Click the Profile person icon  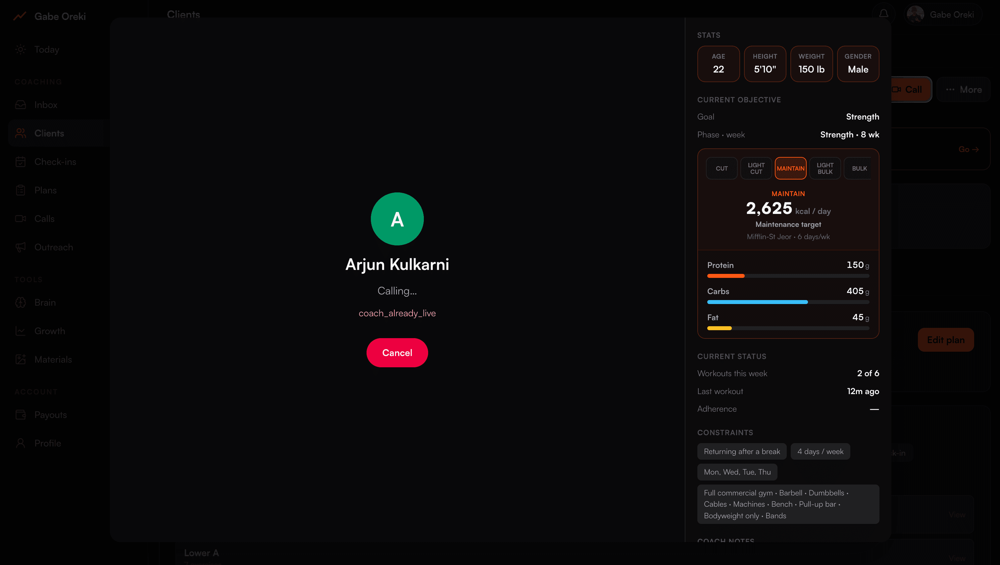21,443
